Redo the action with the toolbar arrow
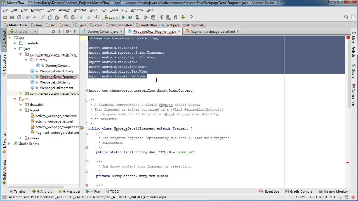Viewport: 358px width, 201px height. [x=35, y=17]
